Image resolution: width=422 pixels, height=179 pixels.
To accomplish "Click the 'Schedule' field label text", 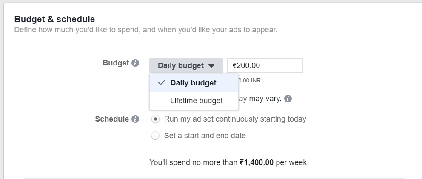I will coord(112,119).
